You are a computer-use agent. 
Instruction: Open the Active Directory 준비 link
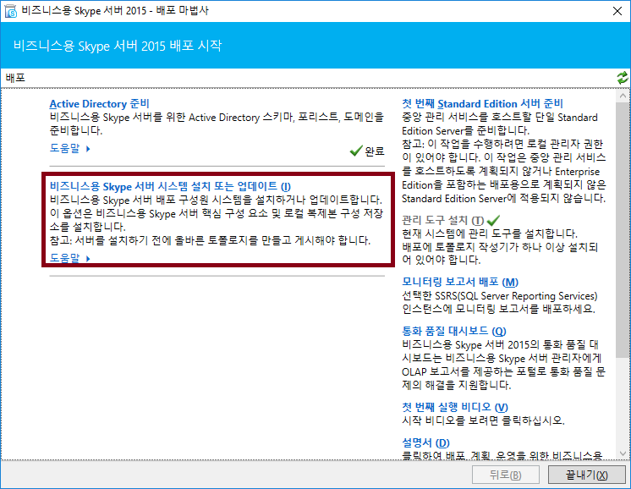(100, 103)
